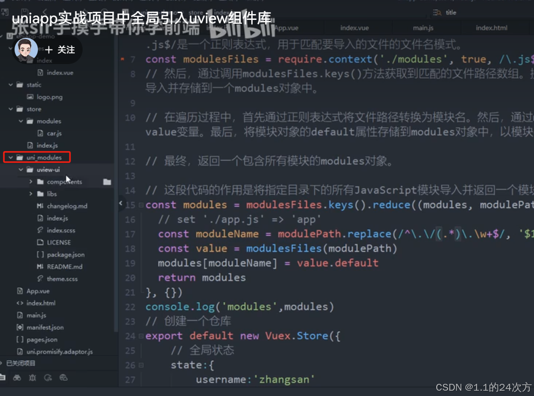This screenshot has height=396, width=534.
Task: Open pages.json in the project tree
Action: tap(42, 340)
